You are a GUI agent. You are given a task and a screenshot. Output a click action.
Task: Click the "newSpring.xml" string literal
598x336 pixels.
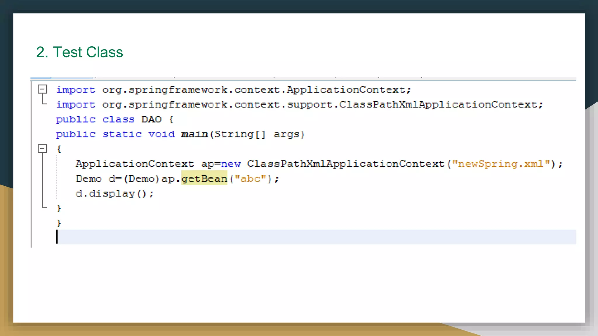click(501, 164)
